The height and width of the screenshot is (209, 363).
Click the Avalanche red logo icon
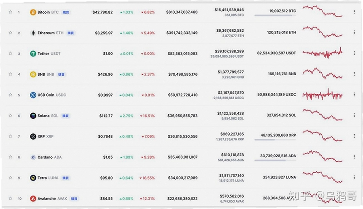click(33, 199)
